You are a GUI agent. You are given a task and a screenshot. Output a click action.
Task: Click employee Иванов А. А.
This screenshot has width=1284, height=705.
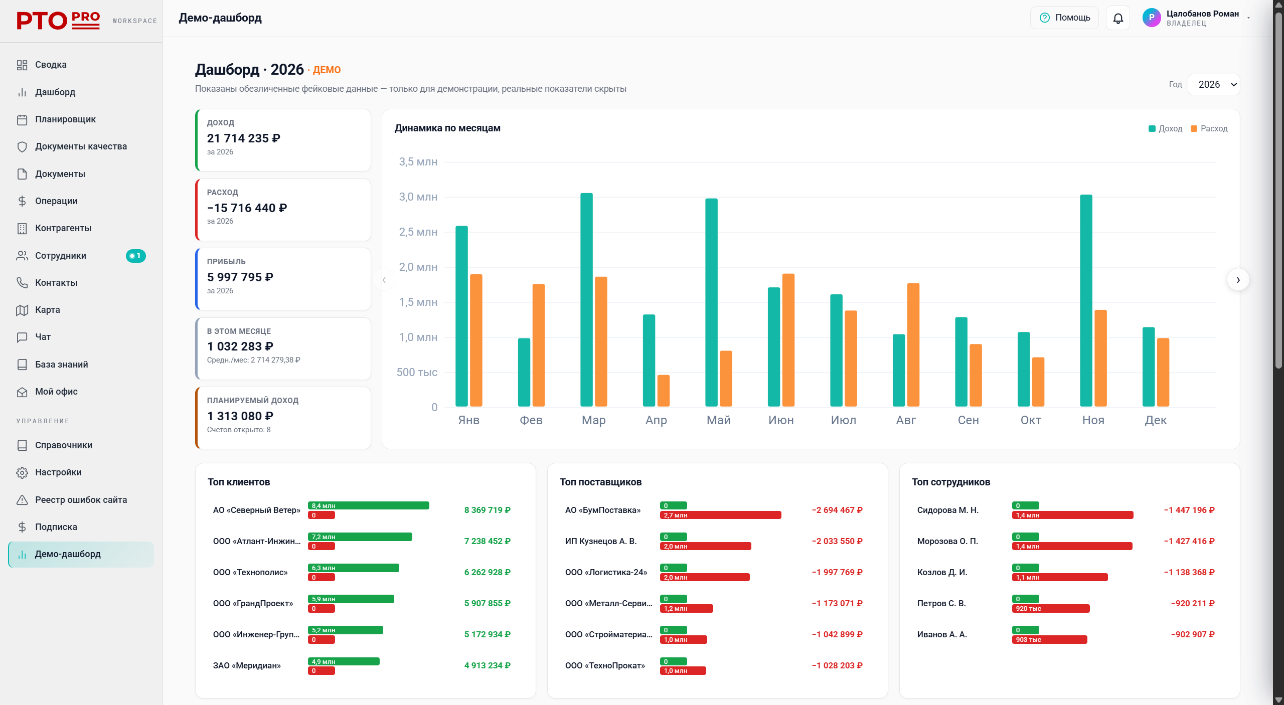tap(942, 635)
